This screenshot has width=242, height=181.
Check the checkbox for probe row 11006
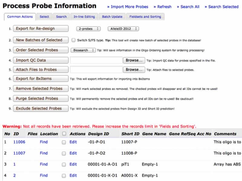click(x=64, y=142)
